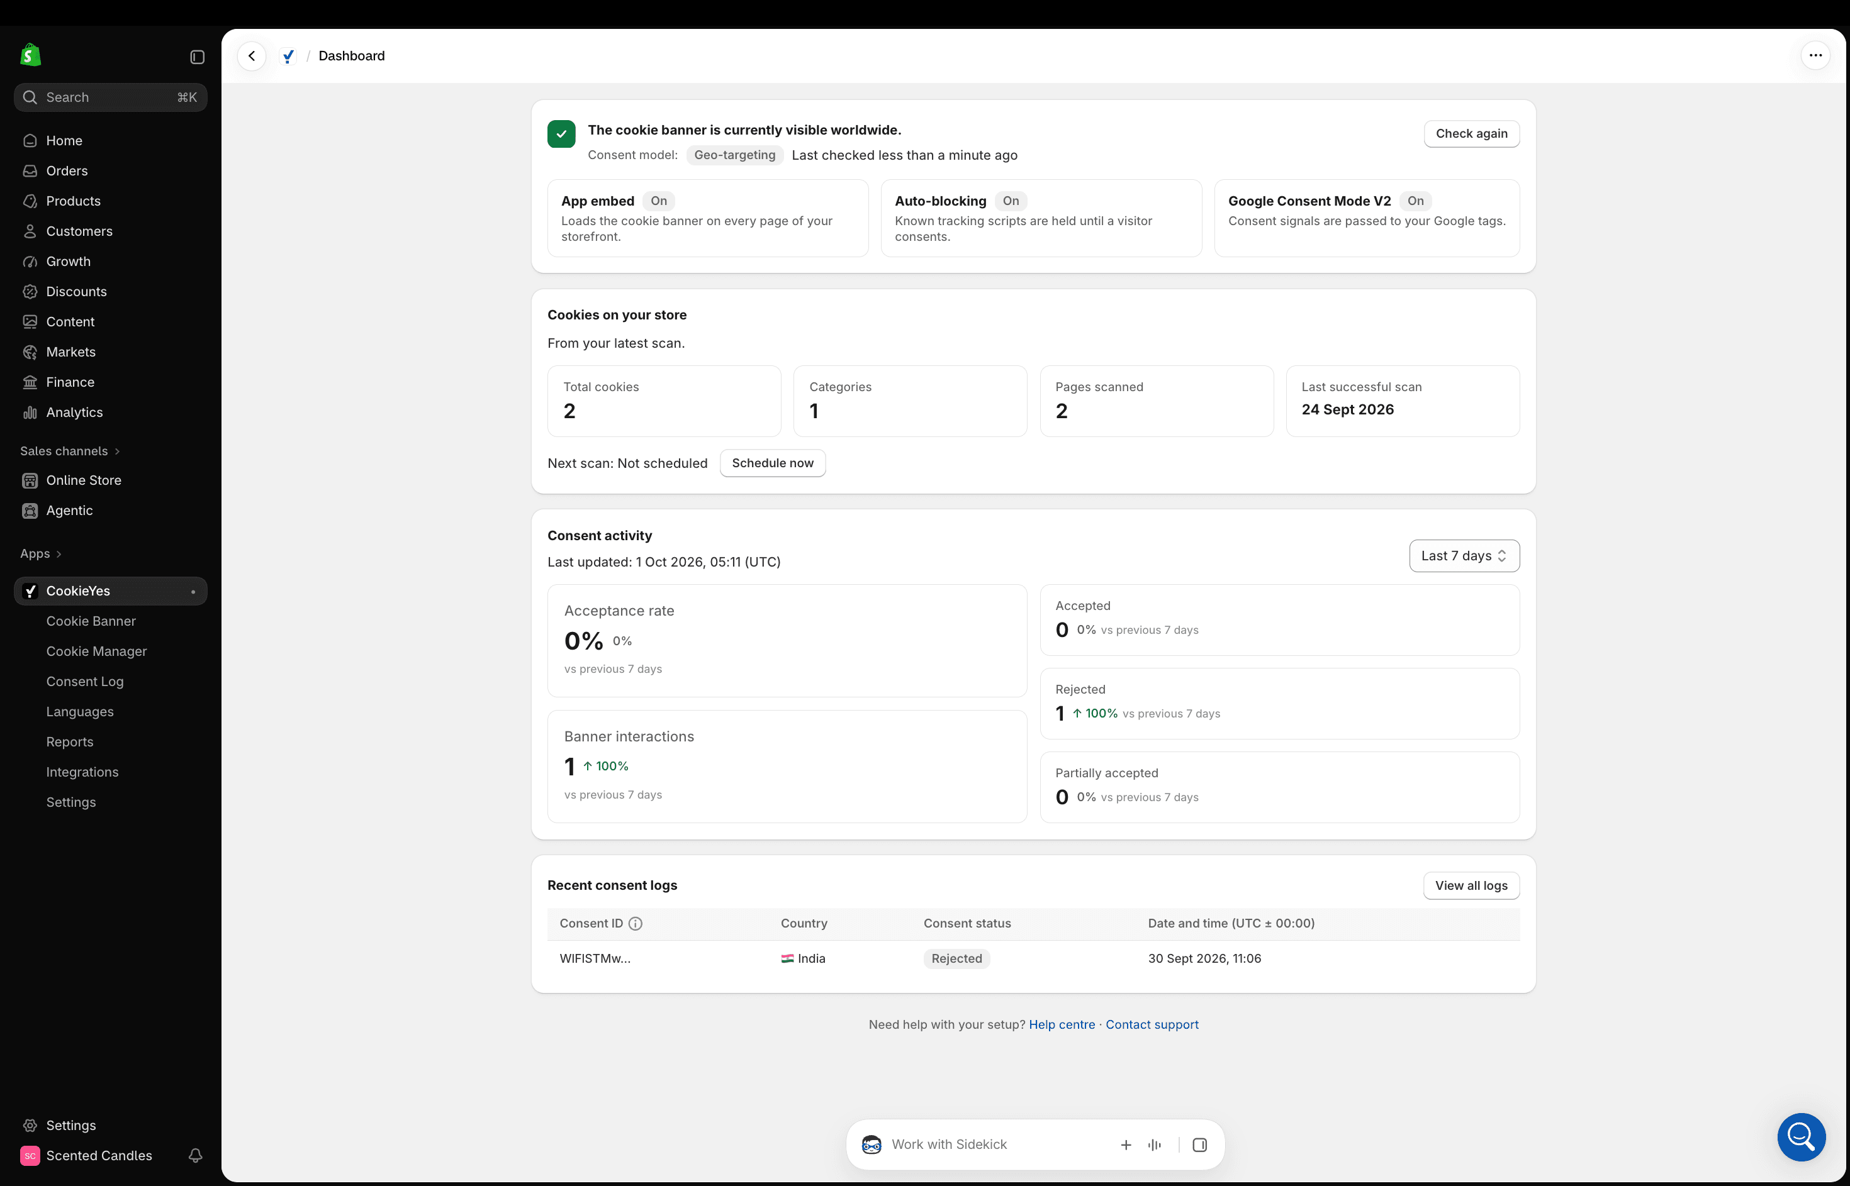The width and height of the screenshot is (1850, 1186).
Task: Open Scented Candles store avatar
Action: [x=30, y=1155]
